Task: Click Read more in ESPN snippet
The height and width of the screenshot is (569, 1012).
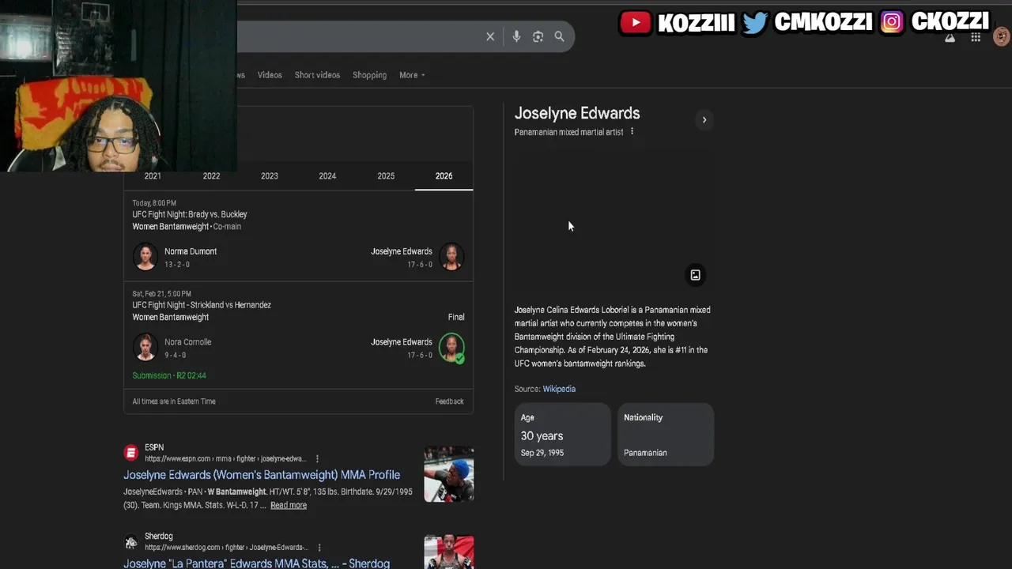Action: pos(289,505)
